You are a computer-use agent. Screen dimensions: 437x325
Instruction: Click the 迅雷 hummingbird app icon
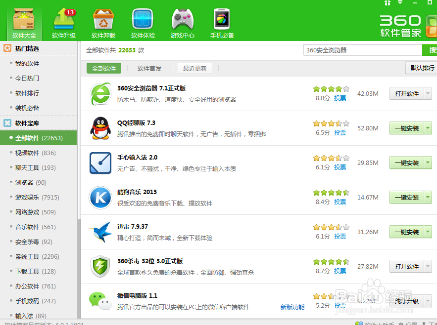click(x=100, y=232)
